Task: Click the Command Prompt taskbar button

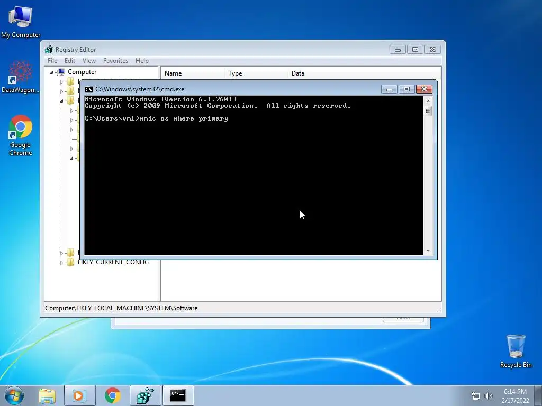Action: (x=178, y=395)
